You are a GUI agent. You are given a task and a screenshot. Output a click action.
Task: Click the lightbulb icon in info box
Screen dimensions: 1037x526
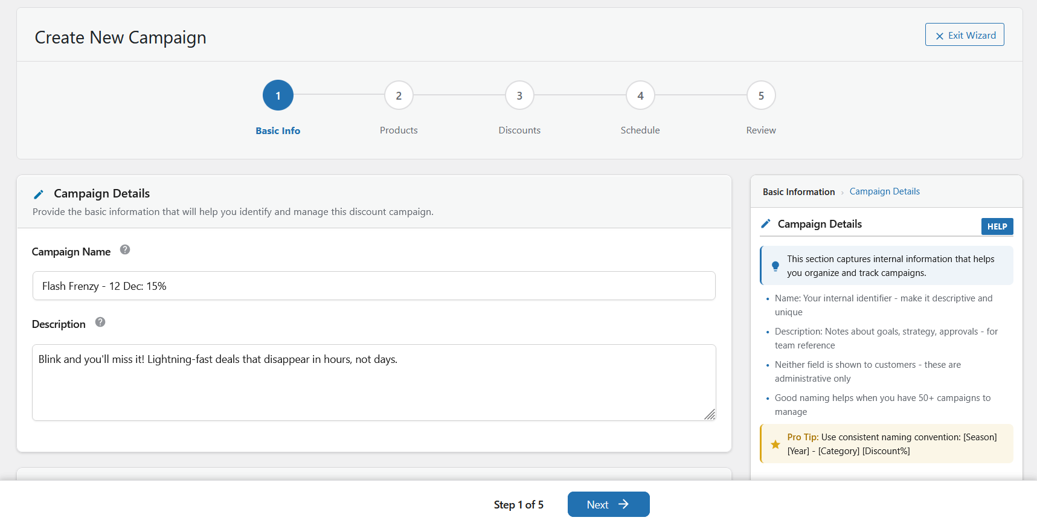[x=775, y=266]
